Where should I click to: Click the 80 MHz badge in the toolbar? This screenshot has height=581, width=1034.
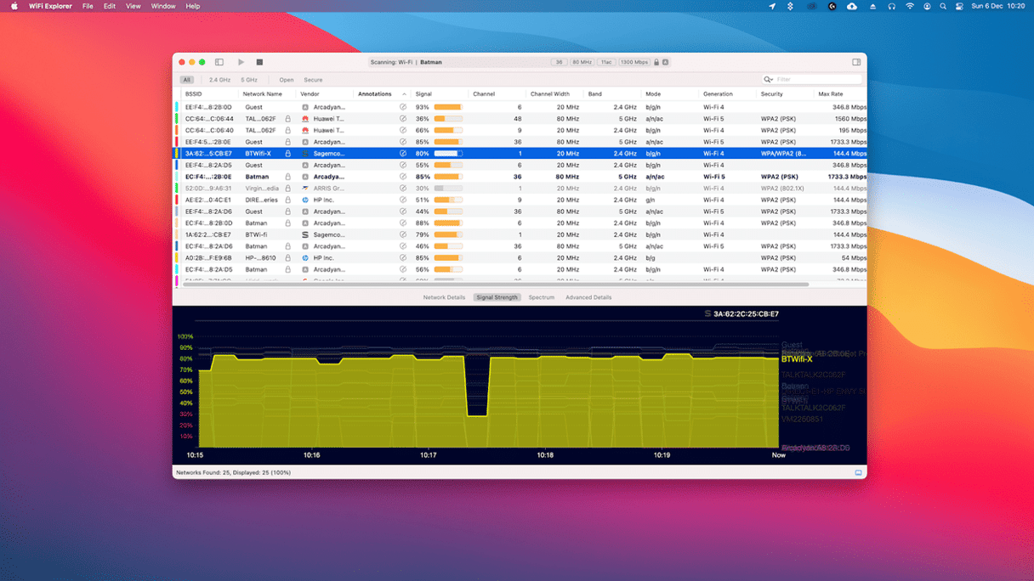point(582,62)
